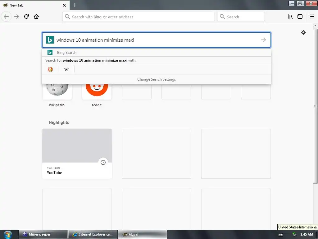This screenshot has height=239, width=318.
Task: Open the keyboard layout tray icon
Action: [281, 235]
